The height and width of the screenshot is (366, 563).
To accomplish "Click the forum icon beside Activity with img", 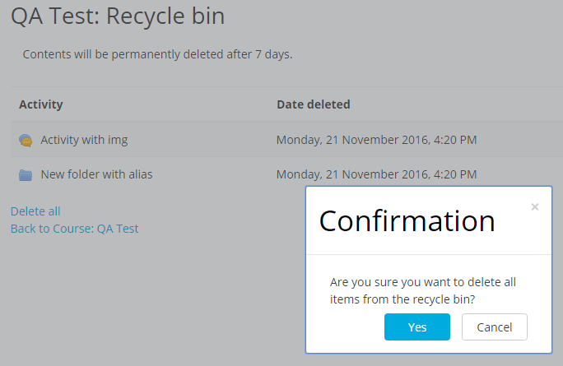I will (x=26, y=141).
